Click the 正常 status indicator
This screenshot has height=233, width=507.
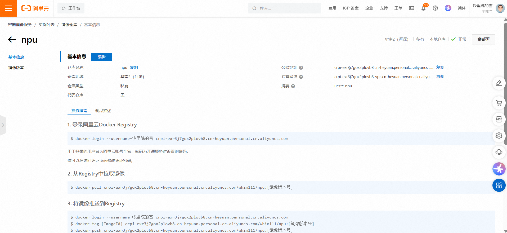pyautogui.click(x=459, y=39)
